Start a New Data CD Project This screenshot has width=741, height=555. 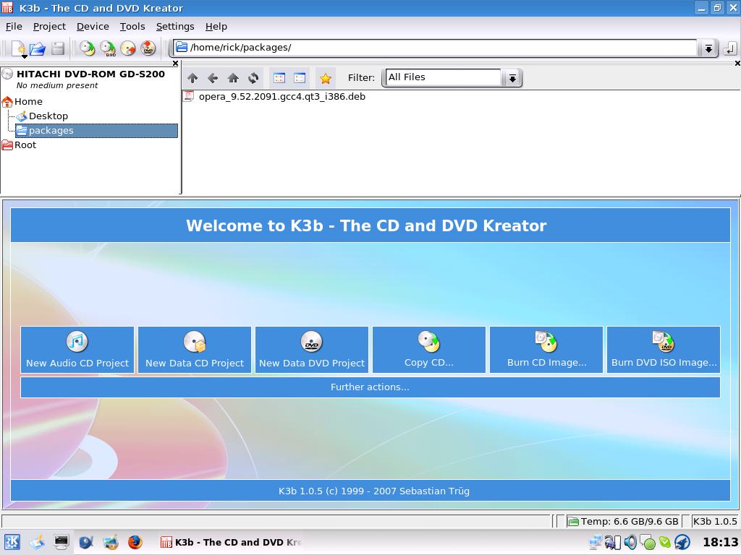coord(194,350)
